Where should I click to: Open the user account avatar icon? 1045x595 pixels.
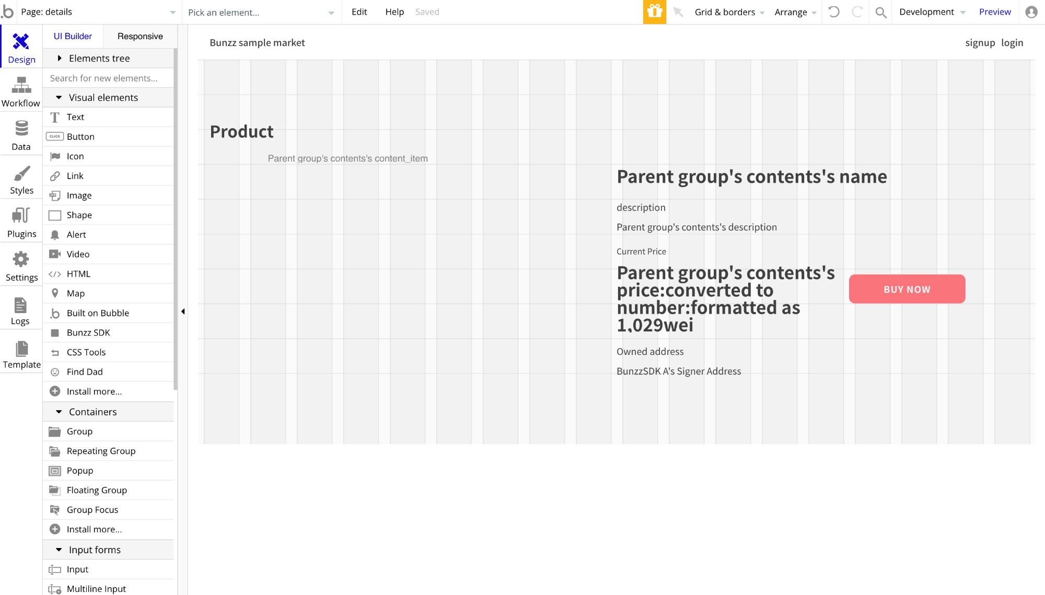(x=1031, y=11)
